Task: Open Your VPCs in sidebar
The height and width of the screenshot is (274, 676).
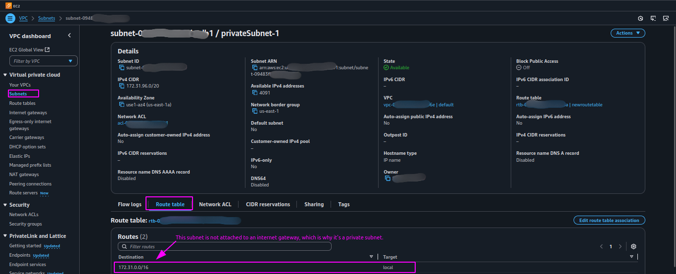Action: tap(20, 85)
